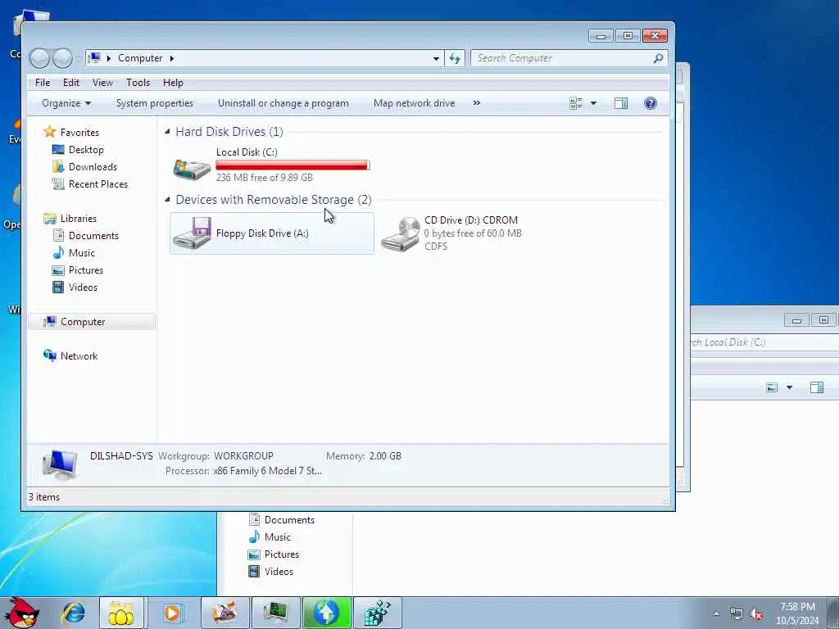Image resolution: width=839 pixels, height=629 pixels.
Task: Click the Computer breadcrumb in address bar
Action: click(139, 58)
